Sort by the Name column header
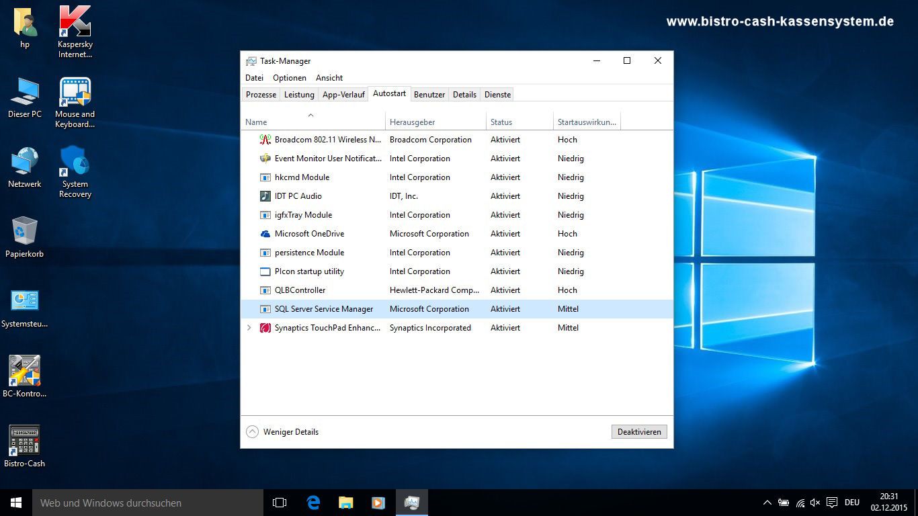 pos(313,121)
